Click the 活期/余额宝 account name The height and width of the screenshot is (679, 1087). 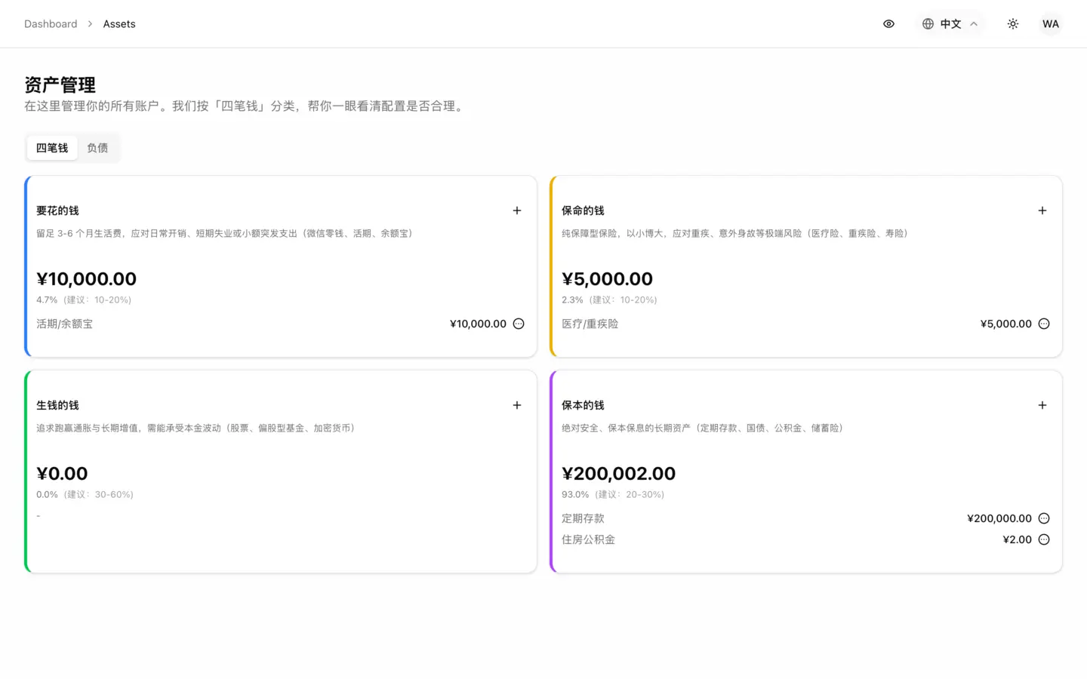pyautogui.click(x=65, y=324)
